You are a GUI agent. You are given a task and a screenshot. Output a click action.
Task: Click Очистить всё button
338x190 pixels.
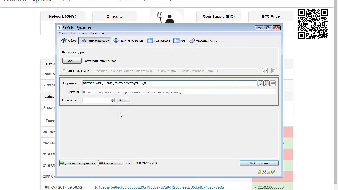click(111, 163)
